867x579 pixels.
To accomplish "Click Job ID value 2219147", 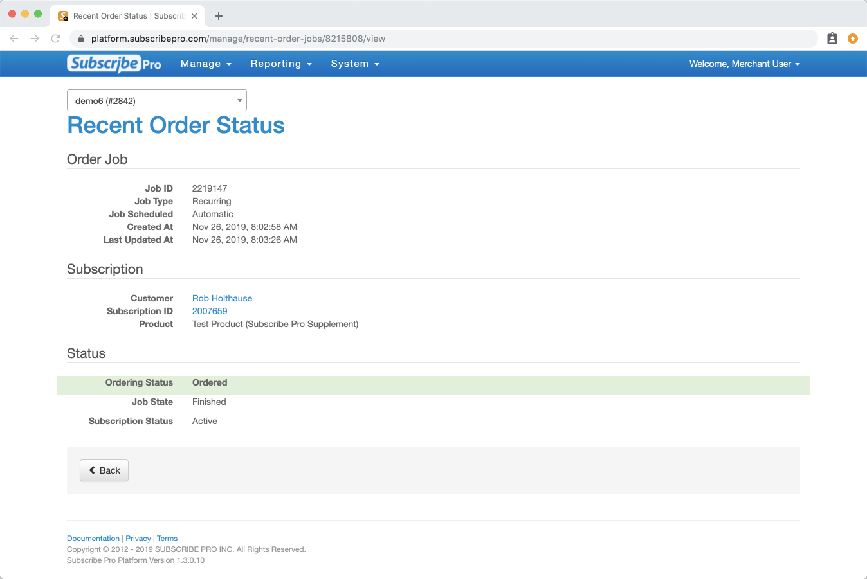I will pyautogui.click(x=210, y=188).
